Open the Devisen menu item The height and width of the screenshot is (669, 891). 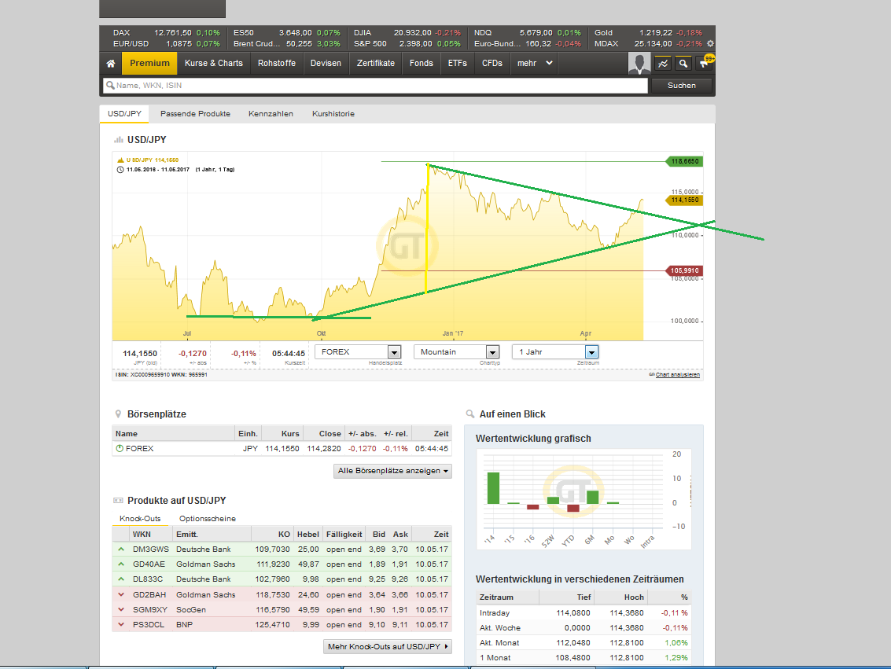click(x=325, y=63)
